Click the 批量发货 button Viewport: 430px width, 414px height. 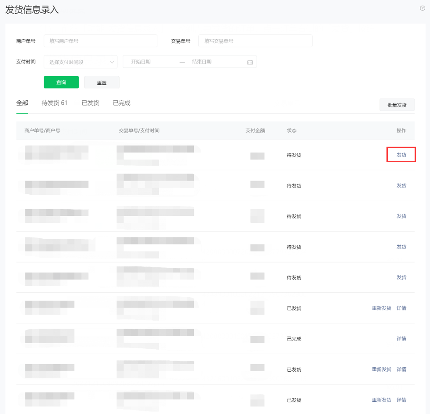[x=397, y=105]
